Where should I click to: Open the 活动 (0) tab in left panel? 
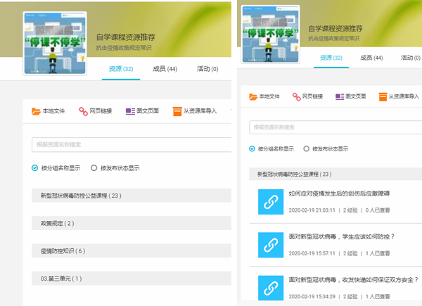(207, 69)
